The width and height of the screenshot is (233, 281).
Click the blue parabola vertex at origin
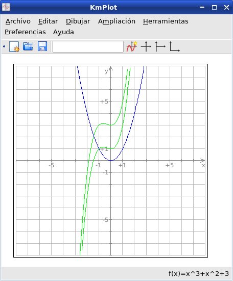click(x=111, y=160)
